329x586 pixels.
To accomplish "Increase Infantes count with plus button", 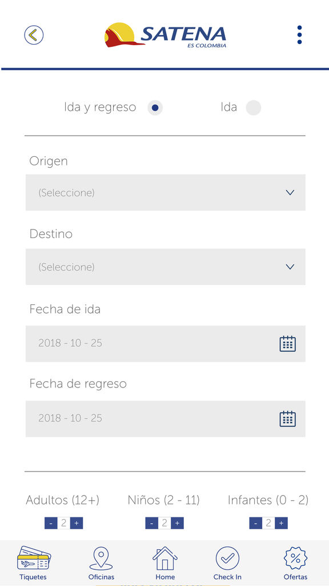I will click(x=281, y=523).
